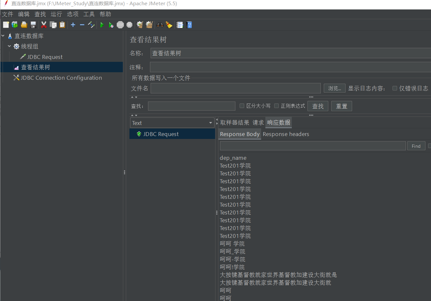Toggle the 正则表达式 checkbox
Image resolution: width=431 pixels, height=301 pixels.
pyautogui.click(x=276, y=106)
